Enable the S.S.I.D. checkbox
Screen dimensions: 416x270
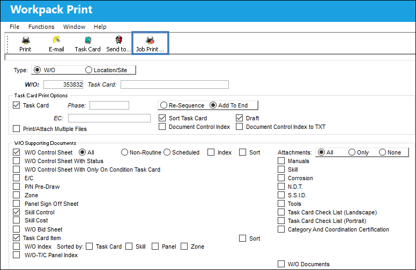[x=281, y=195]
